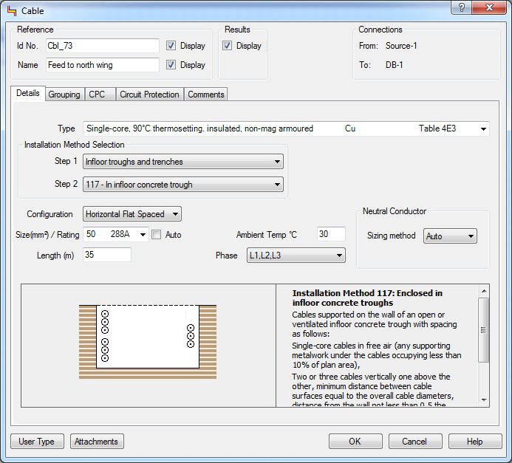Click the Cable dialog title icon
The width and height of the screenshot is (512, 463).
click(11, 11)
